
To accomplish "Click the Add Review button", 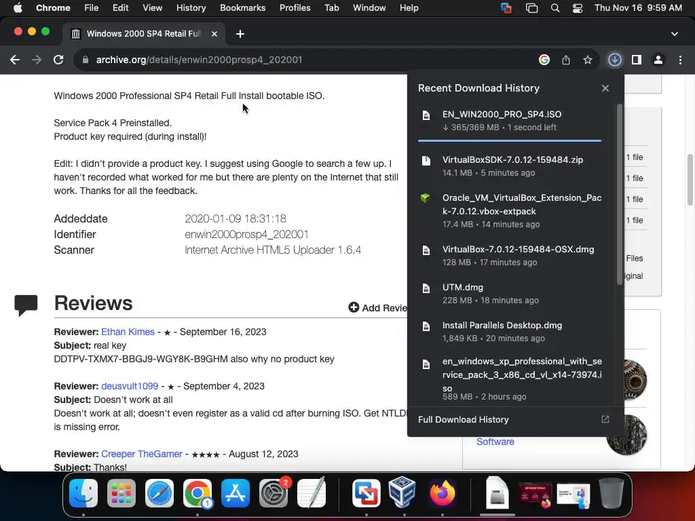I will [x=377, y=308].
